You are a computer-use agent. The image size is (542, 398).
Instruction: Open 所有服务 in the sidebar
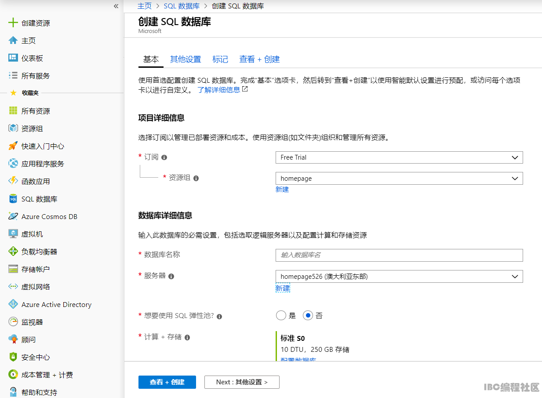point(36,76)
